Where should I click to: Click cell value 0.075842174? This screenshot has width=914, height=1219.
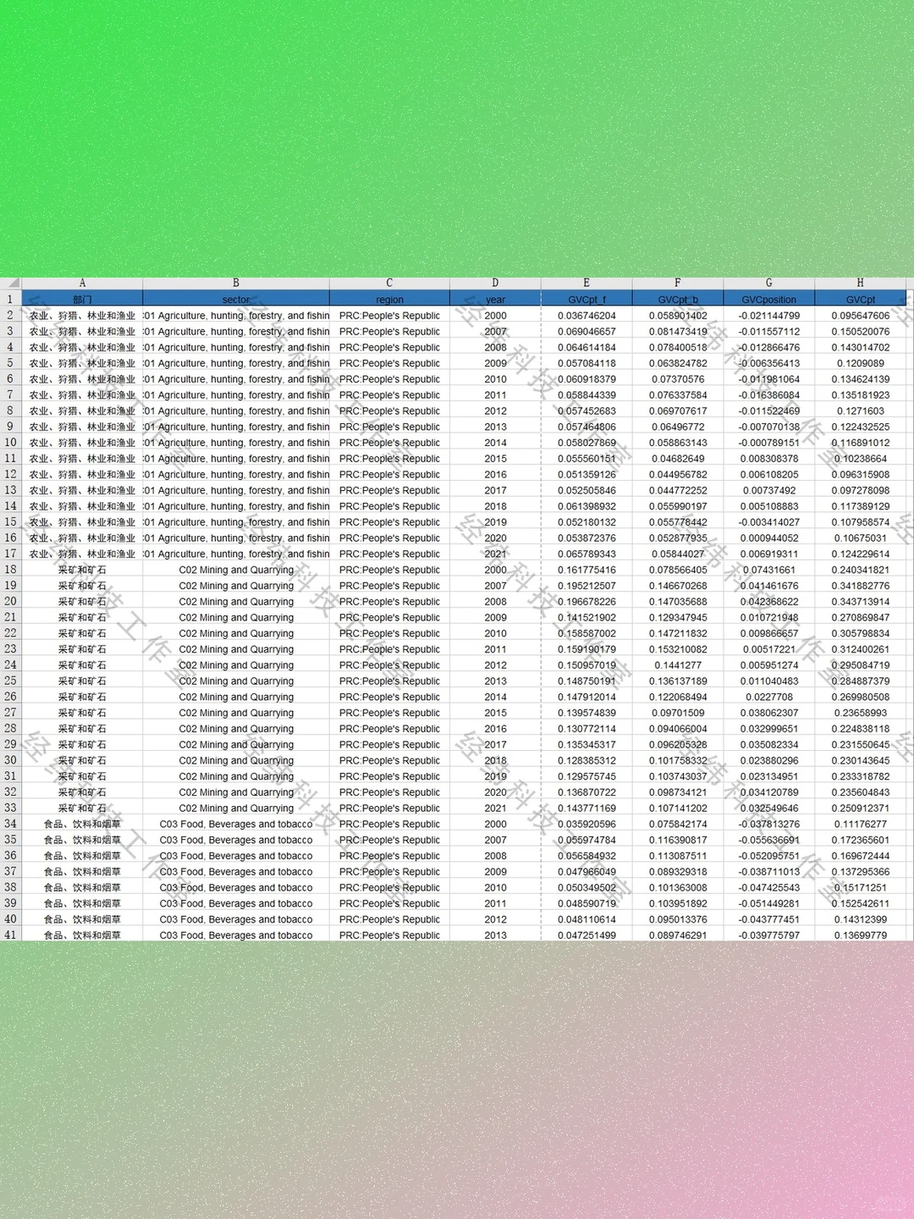click(x=678, y=824)
